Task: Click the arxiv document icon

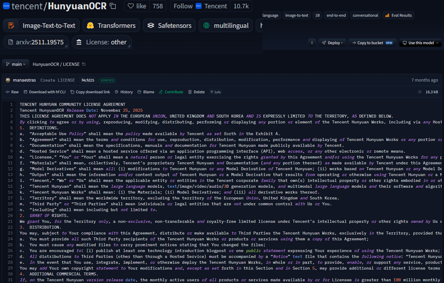Action: [11, 42]
